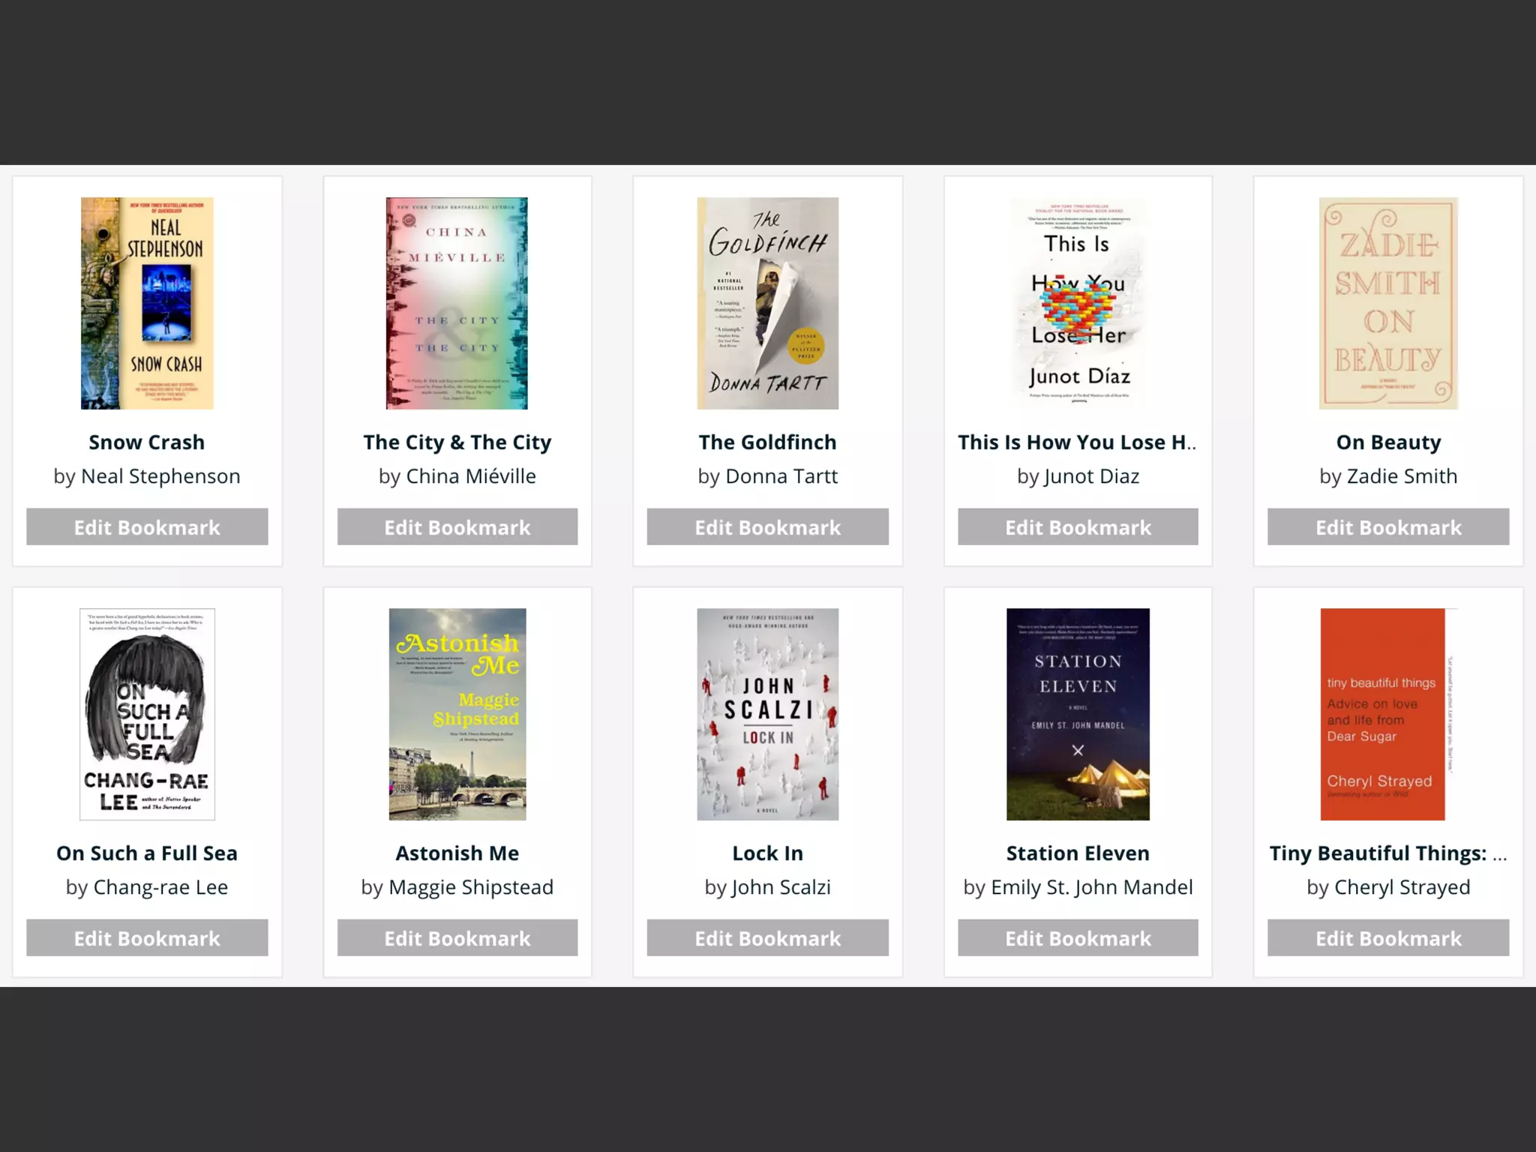The height and width of the screenshot is (1152, 1536).
Task: Click the Station Eleven cover thumbnail
Action: pos(1078,714)
